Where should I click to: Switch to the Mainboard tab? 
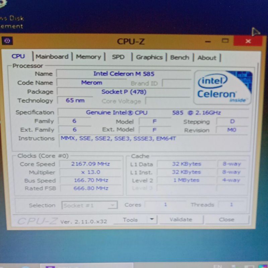(52, 57)
